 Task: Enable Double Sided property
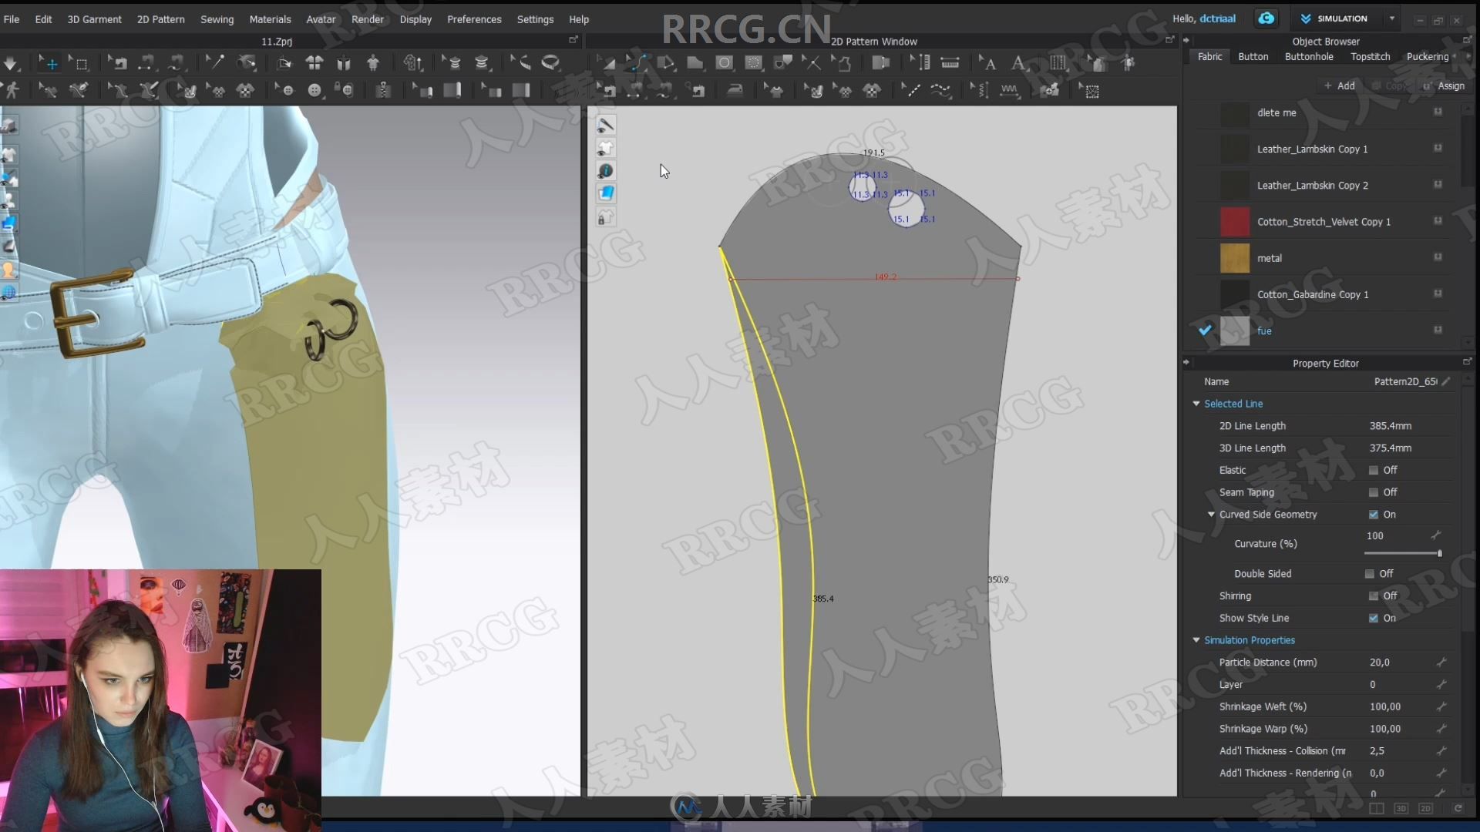1371,573
